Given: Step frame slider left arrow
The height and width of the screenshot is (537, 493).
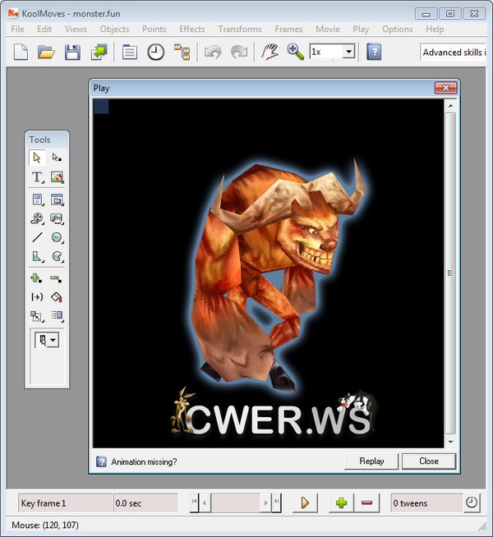Looking at the screenshot, I should pyautogui.click(x=205, y=503).
